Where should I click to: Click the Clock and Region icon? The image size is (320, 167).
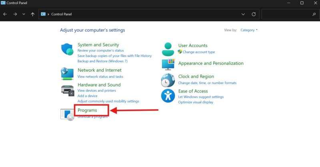click(x=168, y=80)
